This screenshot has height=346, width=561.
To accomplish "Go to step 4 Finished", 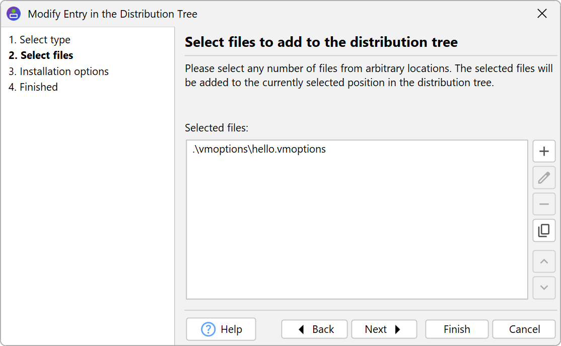I will pyautogui.click(x=33, y=87).
